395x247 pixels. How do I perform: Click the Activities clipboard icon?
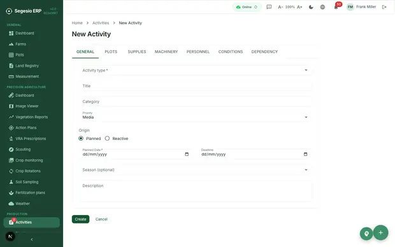11,222
